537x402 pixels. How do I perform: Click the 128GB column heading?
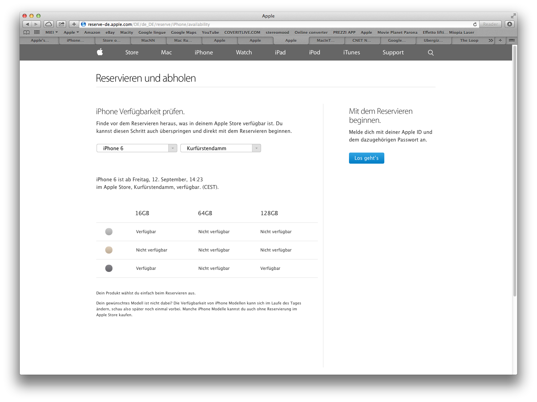pos(269,213)
